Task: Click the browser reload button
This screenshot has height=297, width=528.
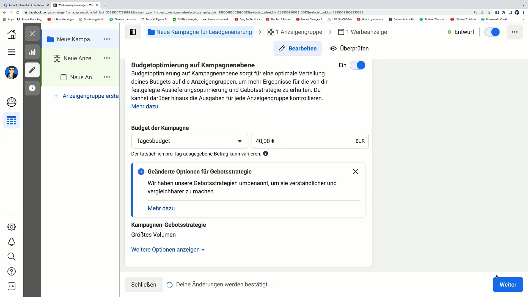Action: pos(18,12)
